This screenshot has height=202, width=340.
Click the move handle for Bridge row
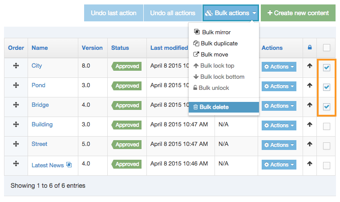click(16, 105)
